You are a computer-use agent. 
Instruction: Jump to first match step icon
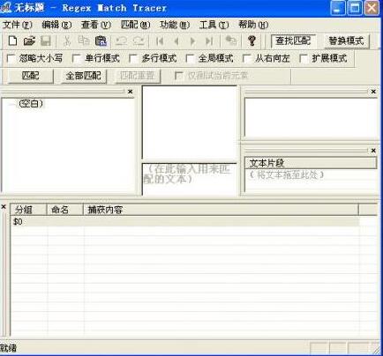[x=160, y=41]
